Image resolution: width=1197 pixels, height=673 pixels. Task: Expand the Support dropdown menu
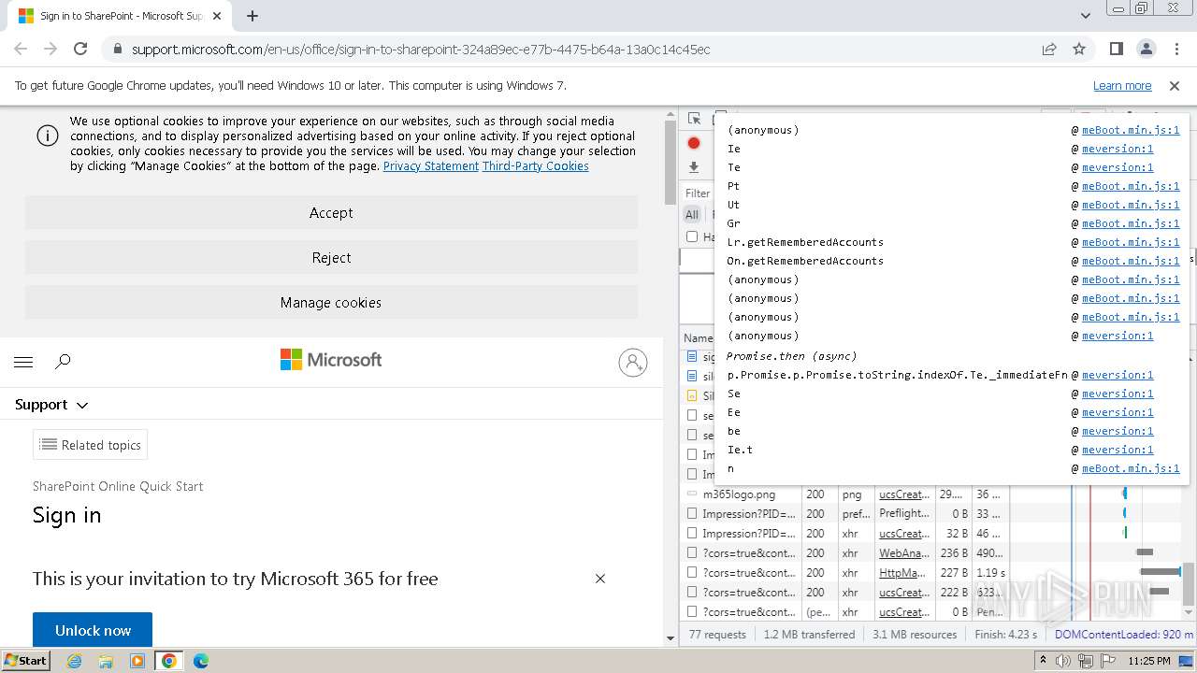point(51,405)
